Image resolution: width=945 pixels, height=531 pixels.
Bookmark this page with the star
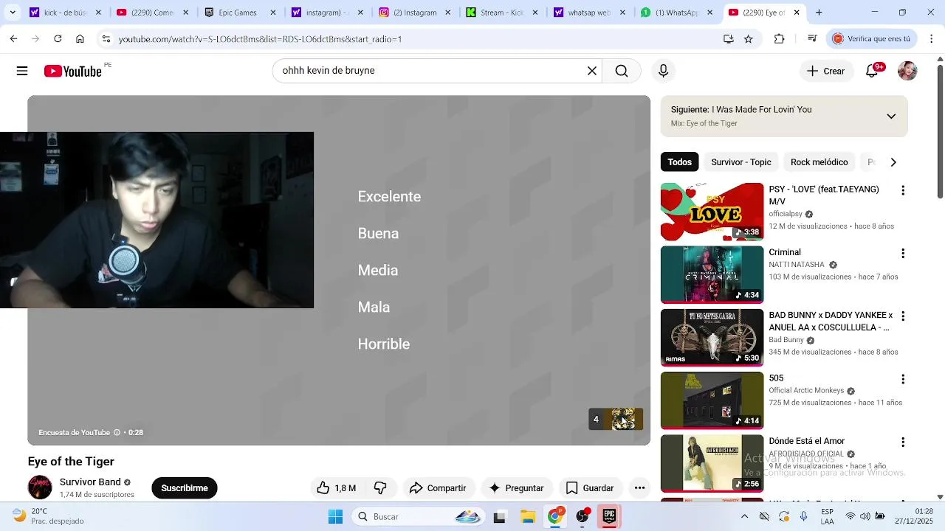coord(749,39)
